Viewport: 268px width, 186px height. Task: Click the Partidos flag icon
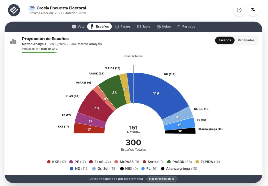(179, 26)
